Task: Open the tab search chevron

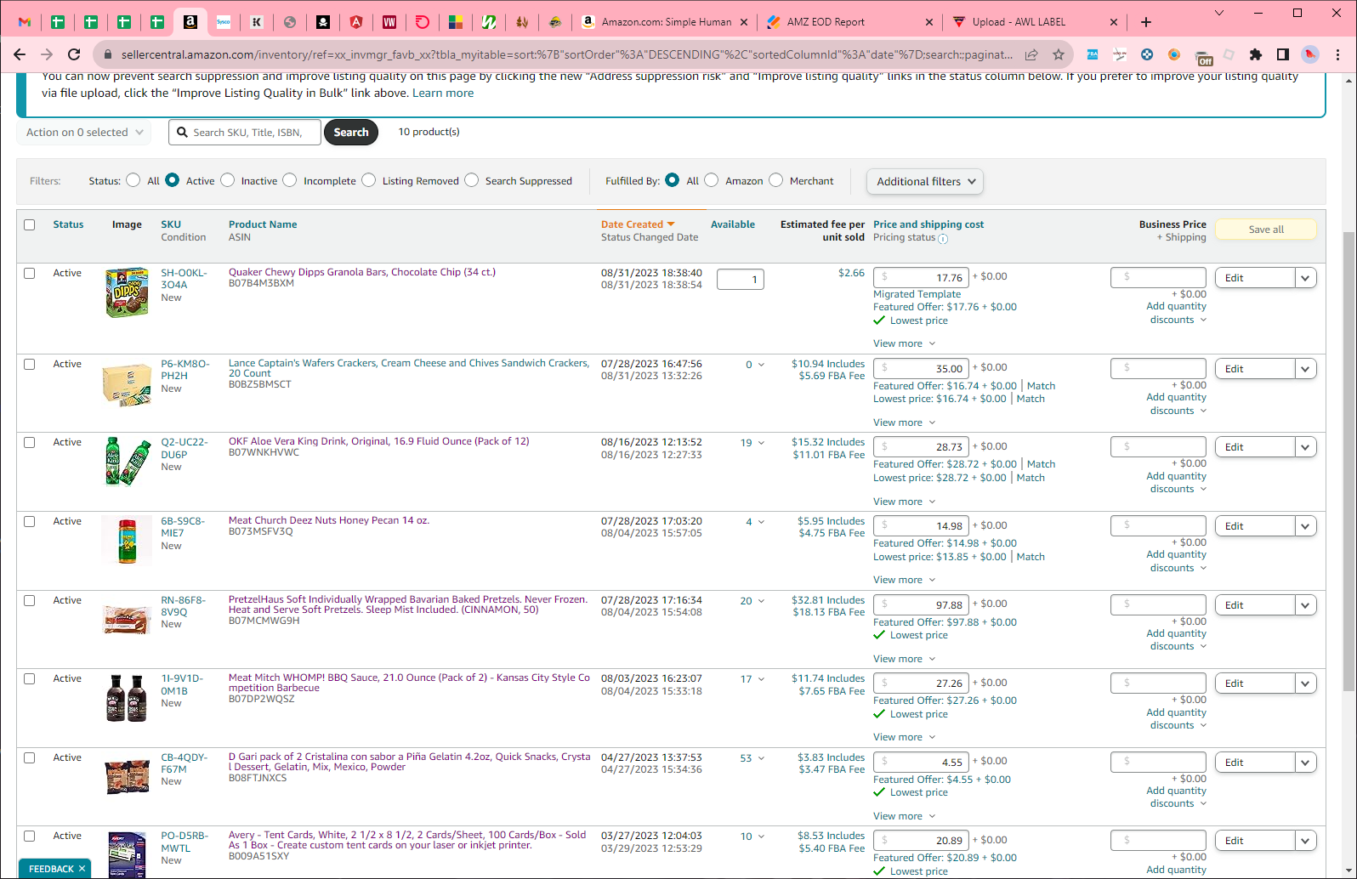Action: click(x=1219, y=13)
